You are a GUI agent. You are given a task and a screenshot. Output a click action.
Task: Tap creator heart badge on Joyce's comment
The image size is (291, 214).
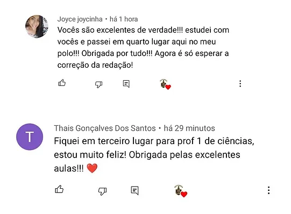coord(165,84)
